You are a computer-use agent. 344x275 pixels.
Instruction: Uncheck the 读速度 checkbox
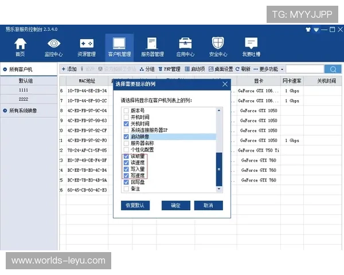click(x=126, y=163)
